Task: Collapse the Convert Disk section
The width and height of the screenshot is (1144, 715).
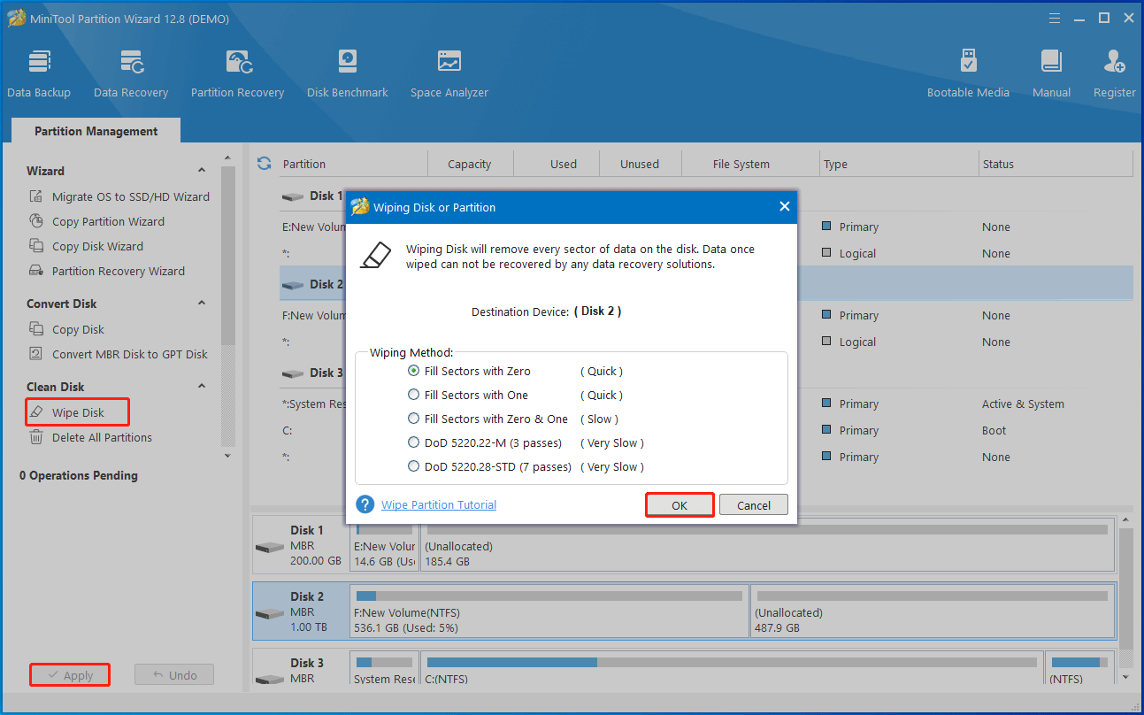Action: click(202, 304)
